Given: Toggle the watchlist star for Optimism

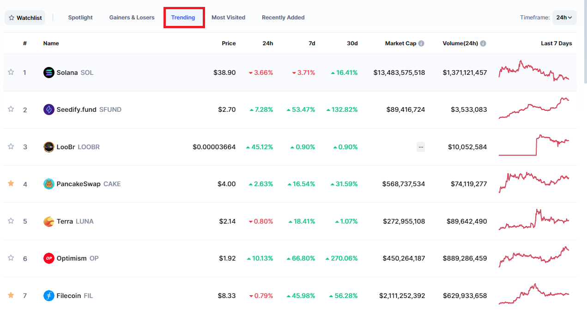Looking at the screenshot, I should click(11, 258).
